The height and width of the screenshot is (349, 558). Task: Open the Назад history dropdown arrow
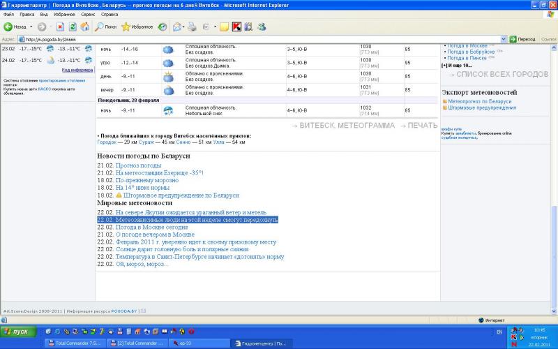tap(31, 27)
